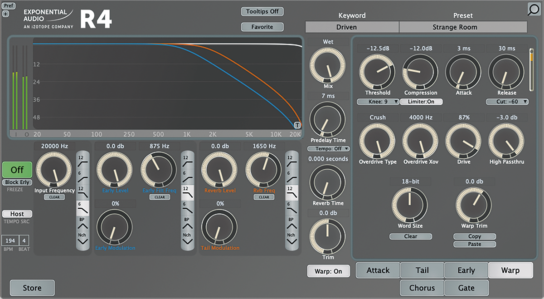
Task: Click the T marker in the frequency graph
Action: [297, 126]
